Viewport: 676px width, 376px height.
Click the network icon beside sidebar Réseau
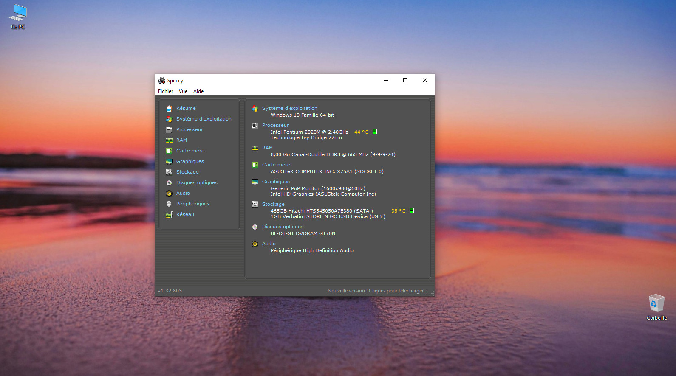(169, 214)
